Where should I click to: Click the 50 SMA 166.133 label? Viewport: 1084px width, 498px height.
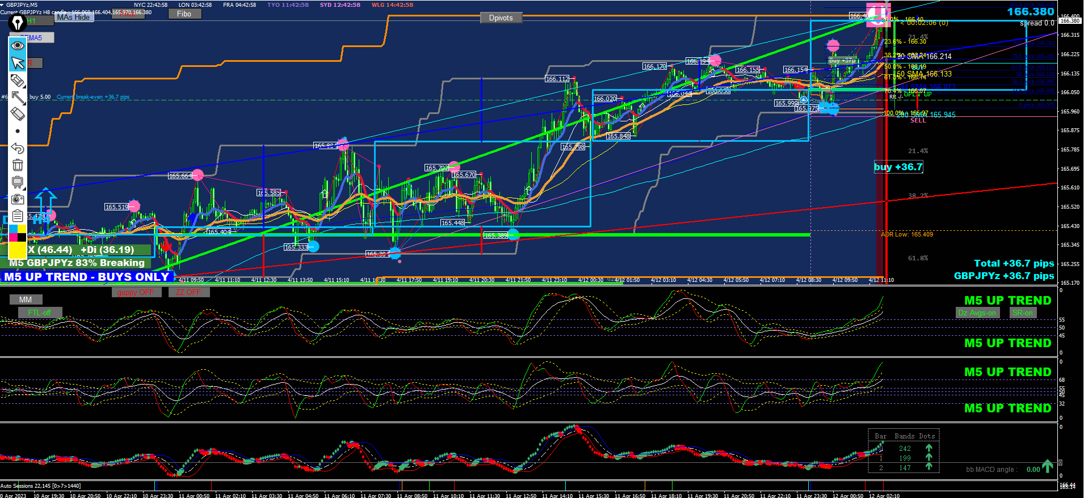[x=925, y=74]
